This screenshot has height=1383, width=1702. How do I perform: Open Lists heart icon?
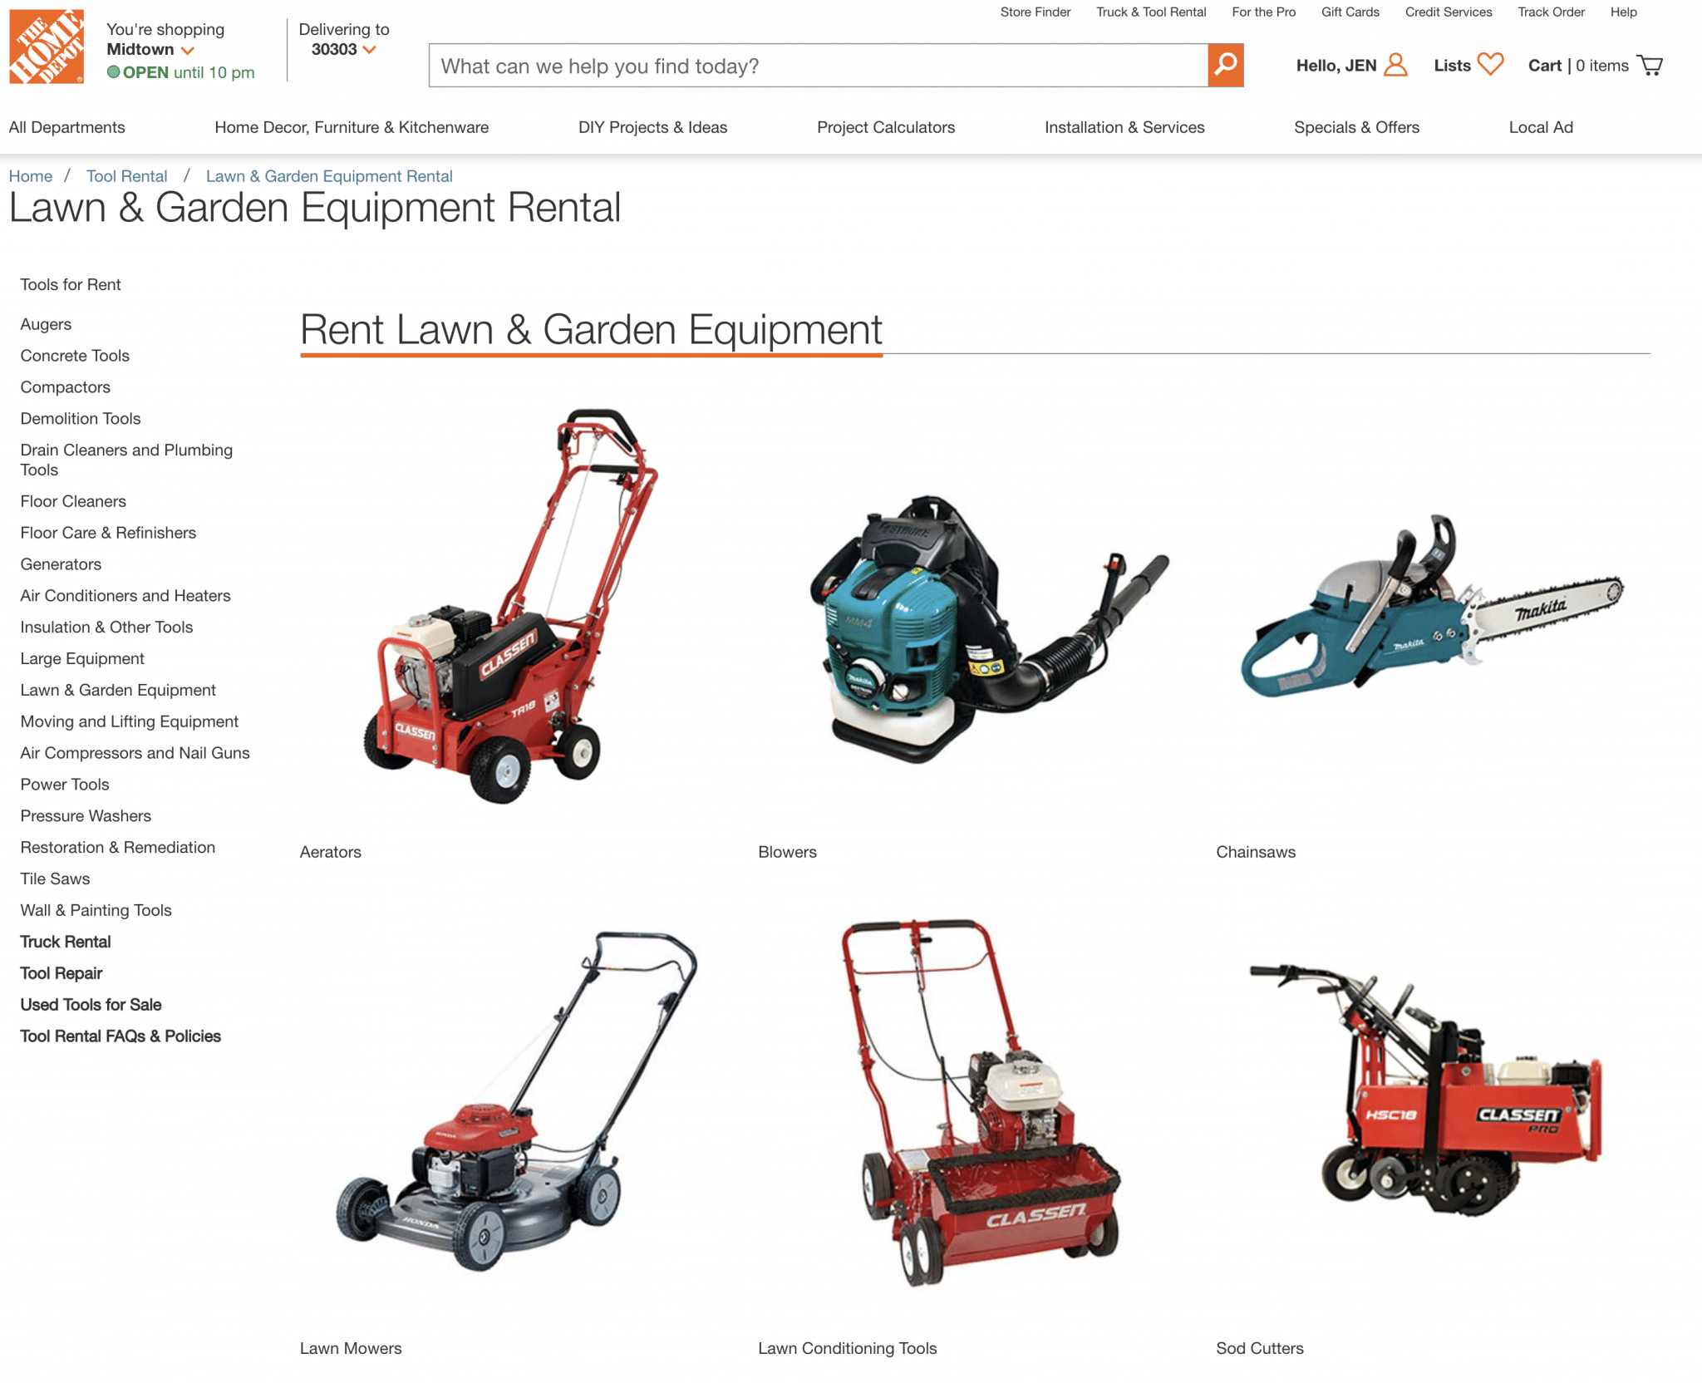coord(1490,64)
